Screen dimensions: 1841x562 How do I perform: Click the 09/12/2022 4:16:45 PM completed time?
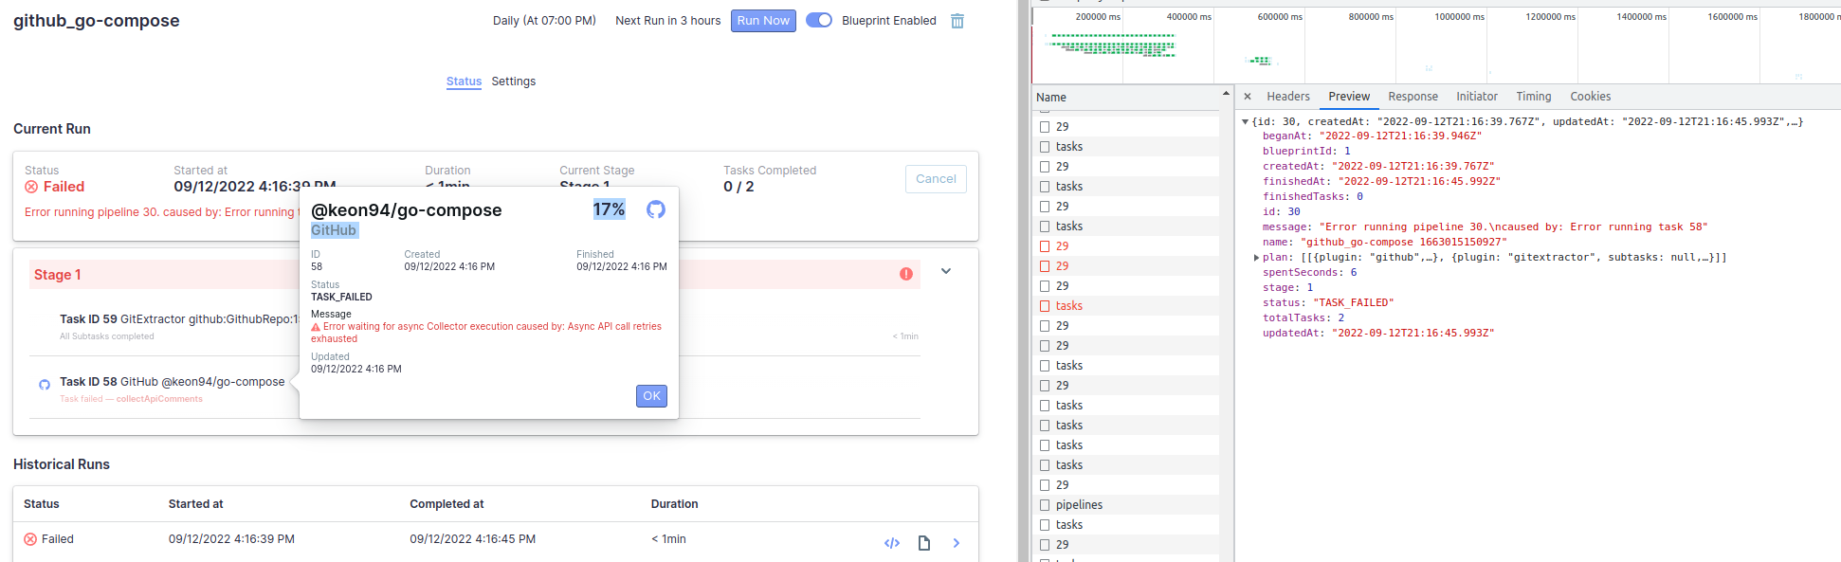click(x=472, y=539)
